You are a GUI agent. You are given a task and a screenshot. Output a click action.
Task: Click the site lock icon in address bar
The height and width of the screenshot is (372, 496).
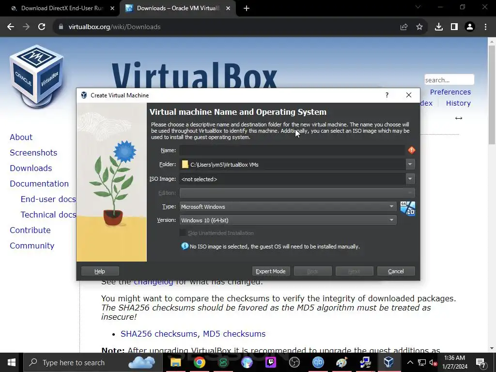point(61,27)
